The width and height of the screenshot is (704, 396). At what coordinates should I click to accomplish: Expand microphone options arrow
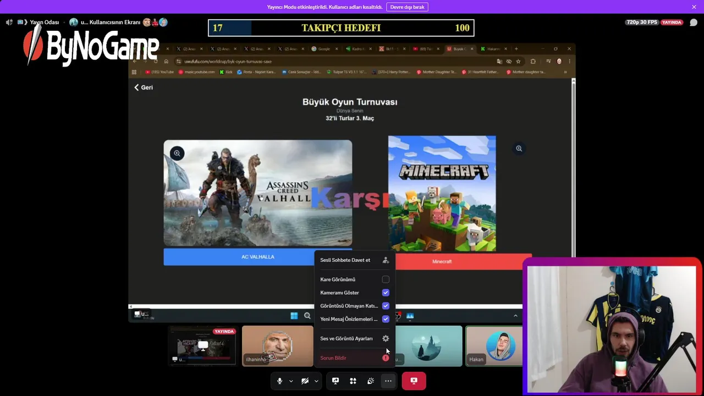pyautogui.click(x=291, y=381)
